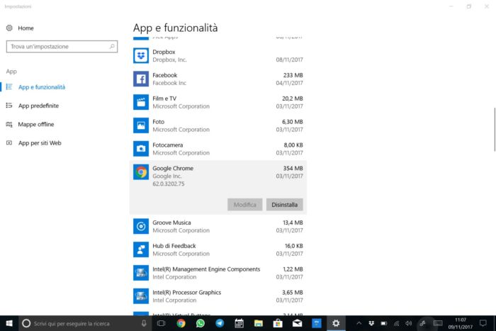Click the Facebook size value 233 MB

[x=293, y=75]
